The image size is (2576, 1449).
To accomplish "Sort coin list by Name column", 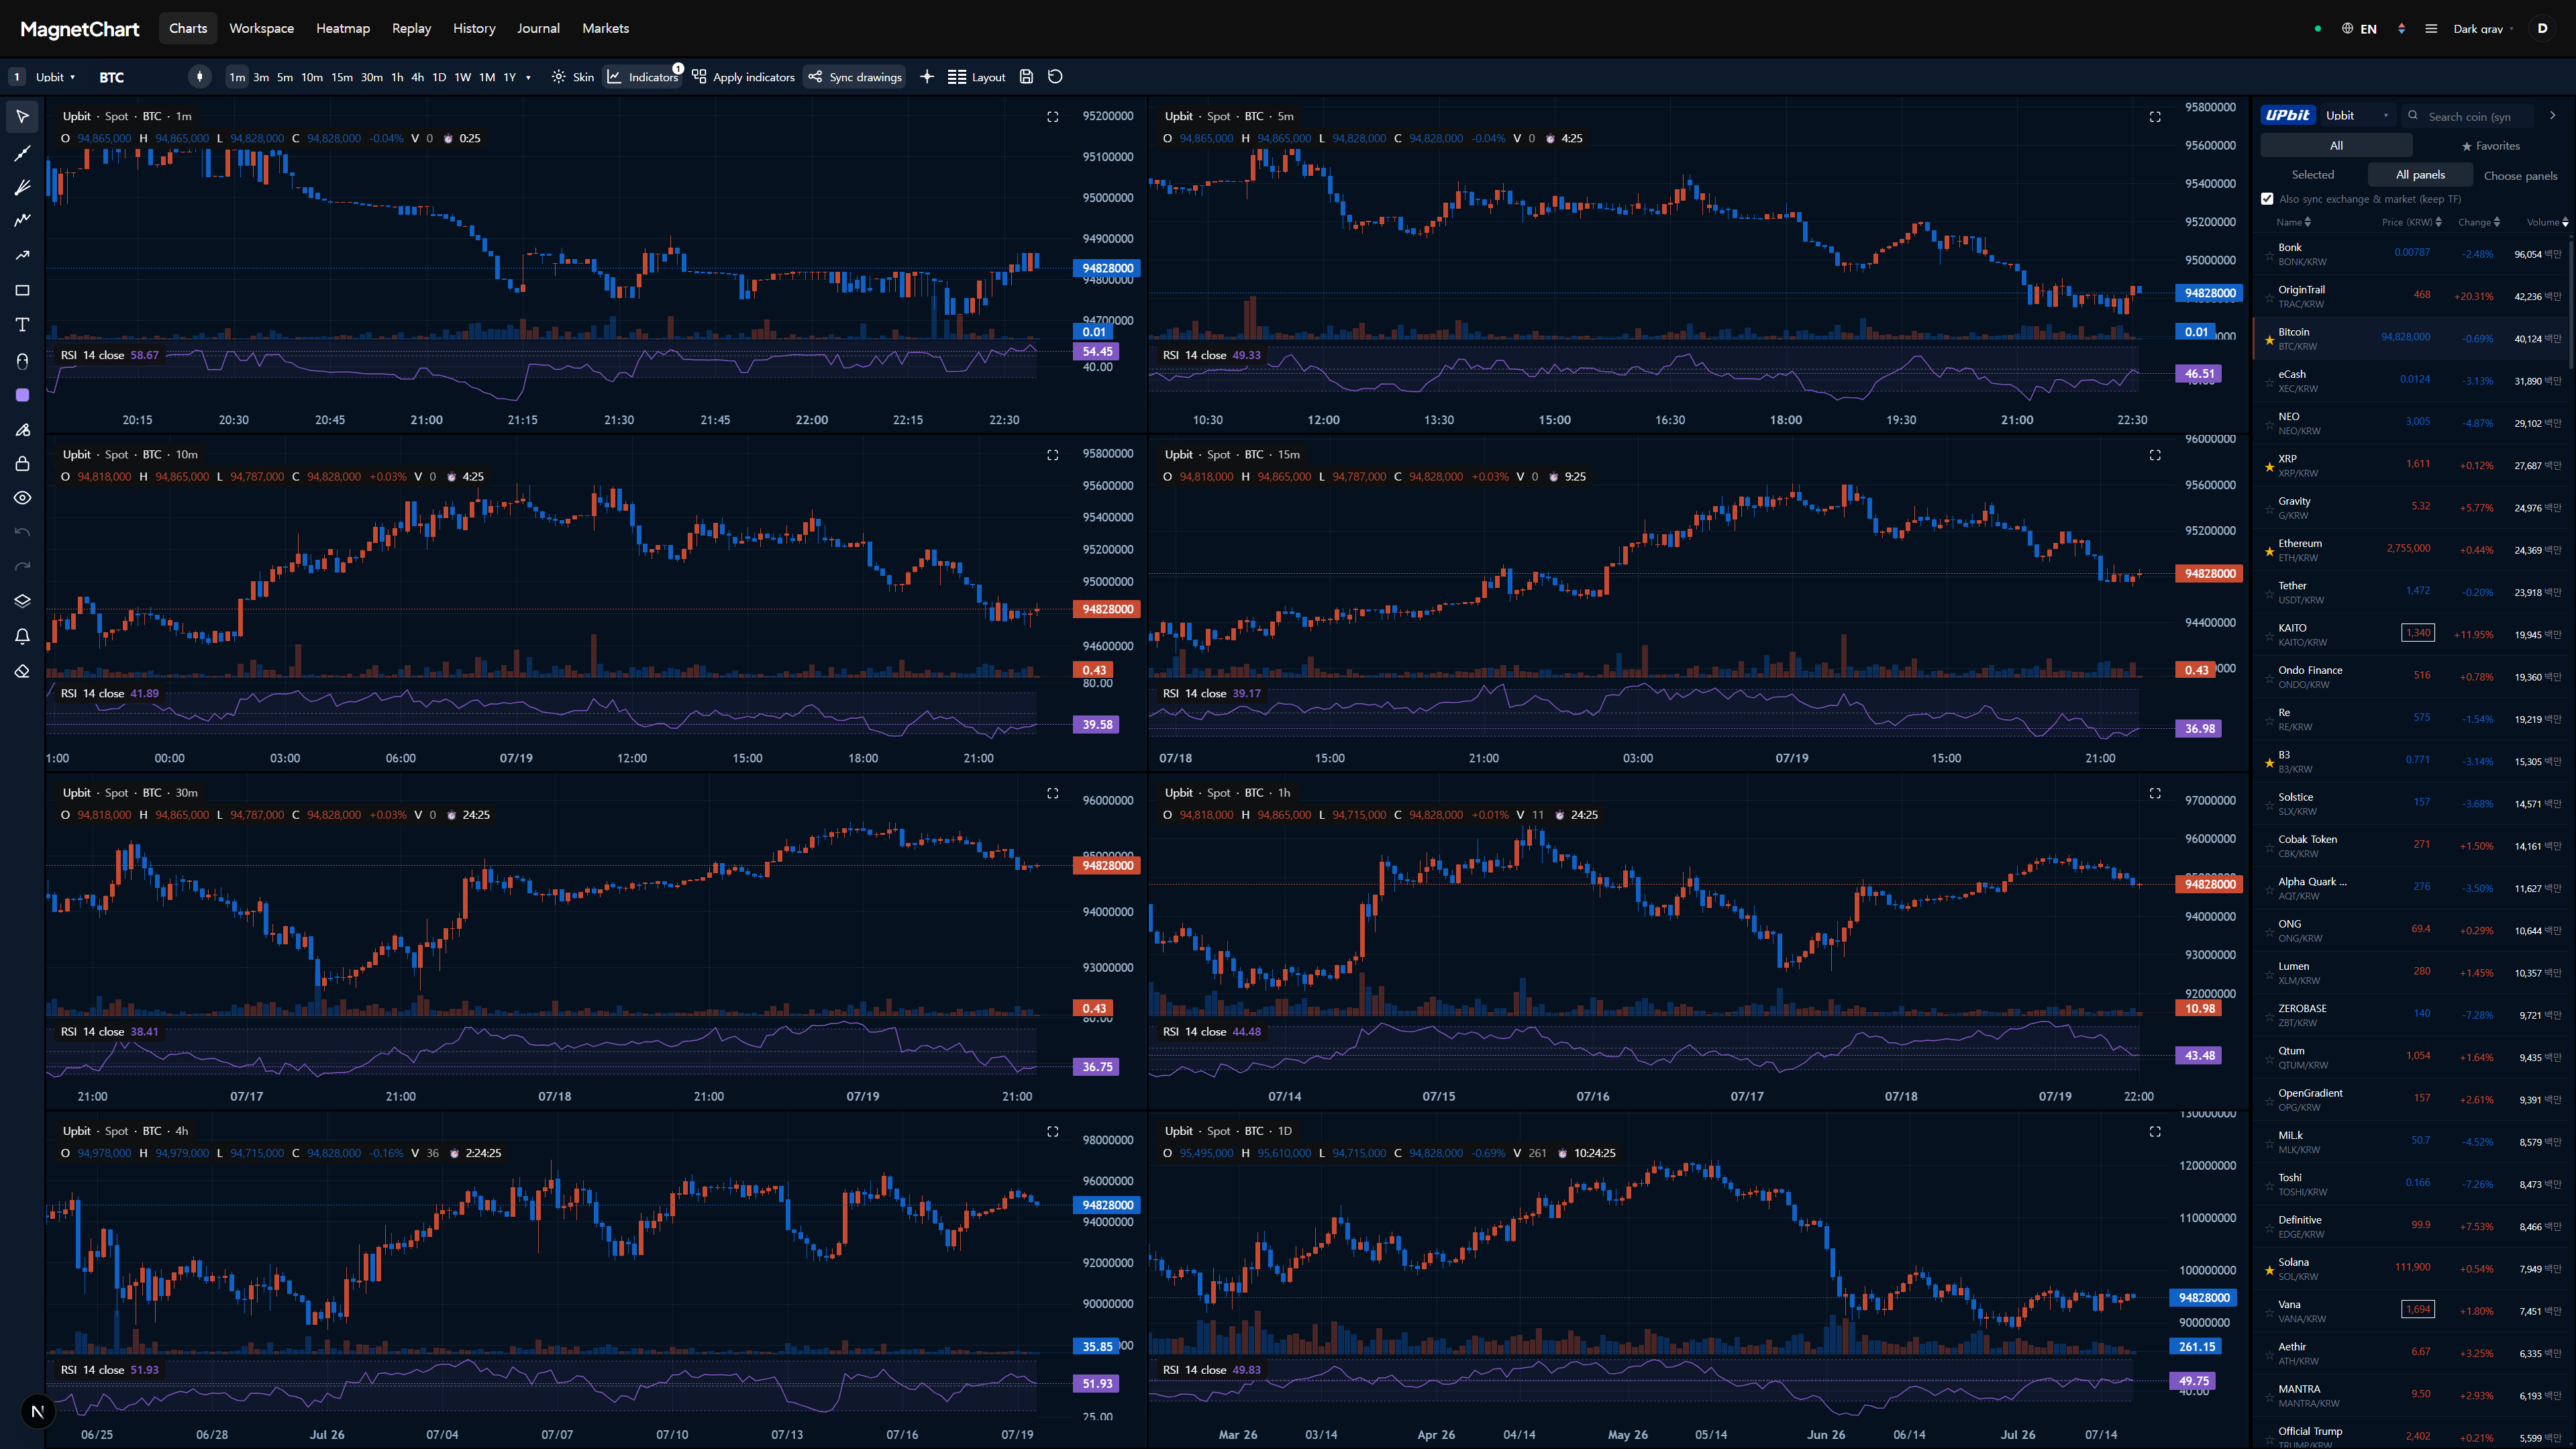I will pos(2294,222).
